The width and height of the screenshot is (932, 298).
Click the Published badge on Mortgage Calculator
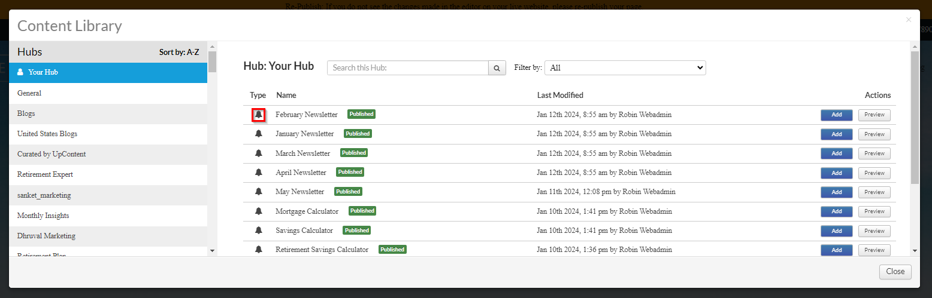pyautogui.click(x=362, y=211)
